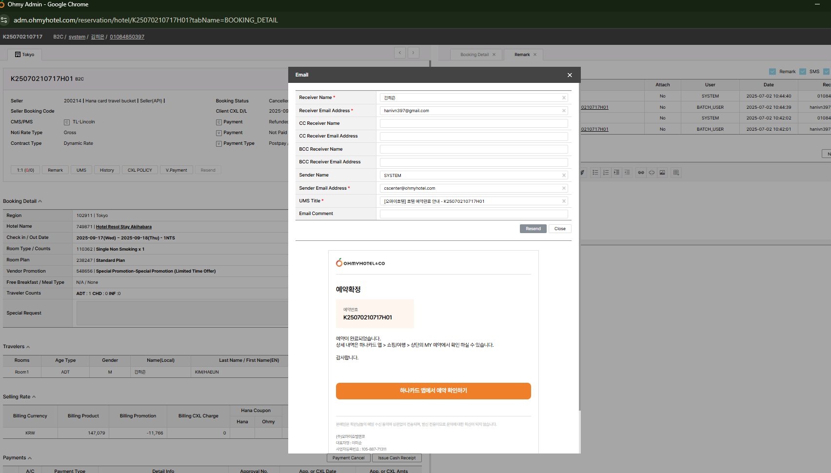Click the insert image icon
831x473 pixels.
coord(662,173)
